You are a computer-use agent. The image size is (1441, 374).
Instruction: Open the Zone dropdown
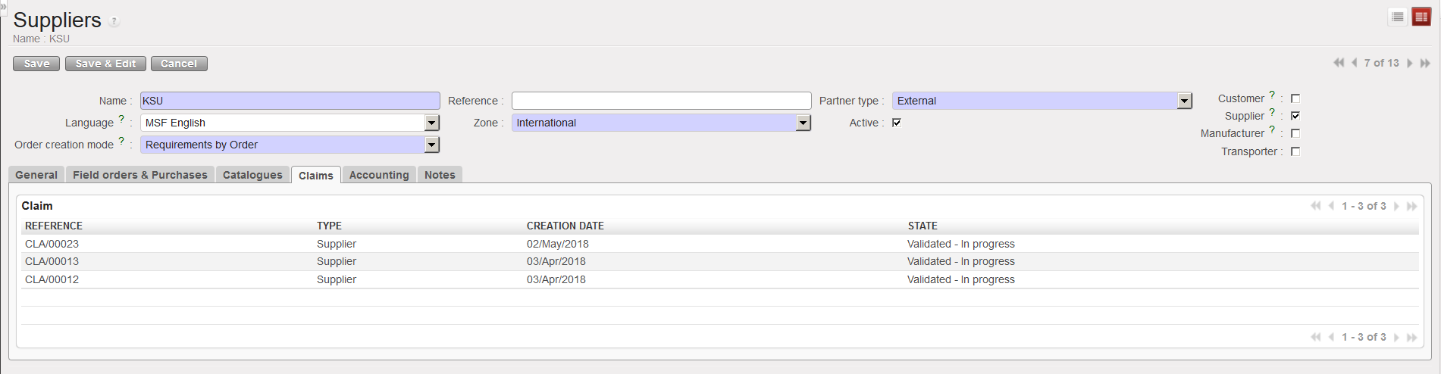[803, 123]
